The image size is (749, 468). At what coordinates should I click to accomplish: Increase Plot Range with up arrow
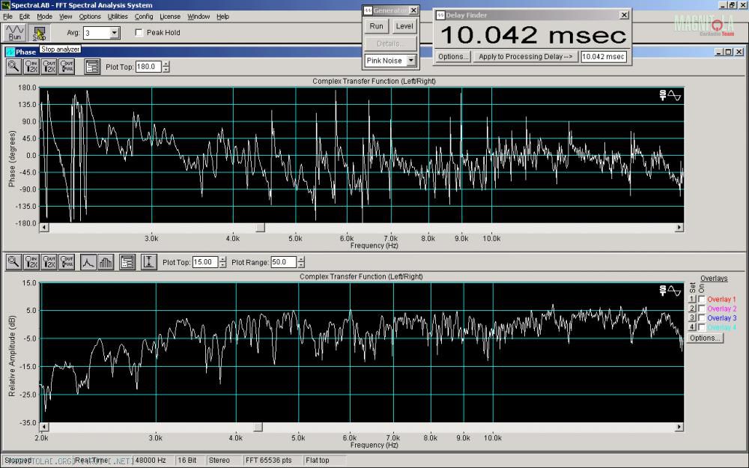tap(301, 259)
